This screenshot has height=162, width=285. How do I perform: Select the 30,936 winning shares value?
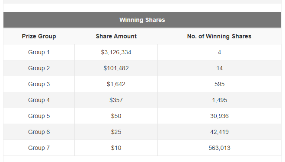(219, 116)
